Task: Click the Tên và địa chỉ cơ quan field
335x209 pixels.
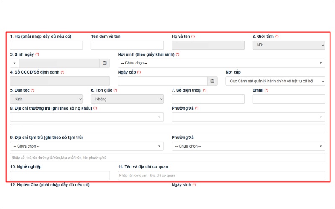Action: 221,176
